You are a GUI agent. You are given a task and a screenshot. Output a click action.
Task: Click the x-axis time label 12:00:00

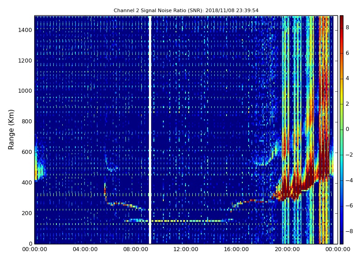186,249
